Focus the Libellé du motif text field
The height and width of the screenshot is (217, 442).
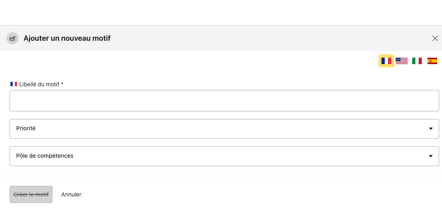pyautogui.click(x=224, y=100)
